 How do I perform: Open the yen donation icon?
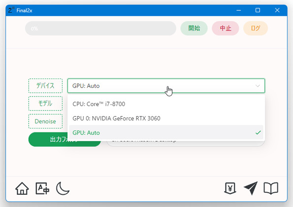coord(230,188)
